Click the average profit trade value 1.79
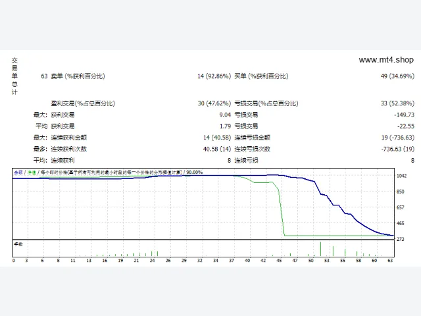The image size is (421, 316). click(225, 126)
